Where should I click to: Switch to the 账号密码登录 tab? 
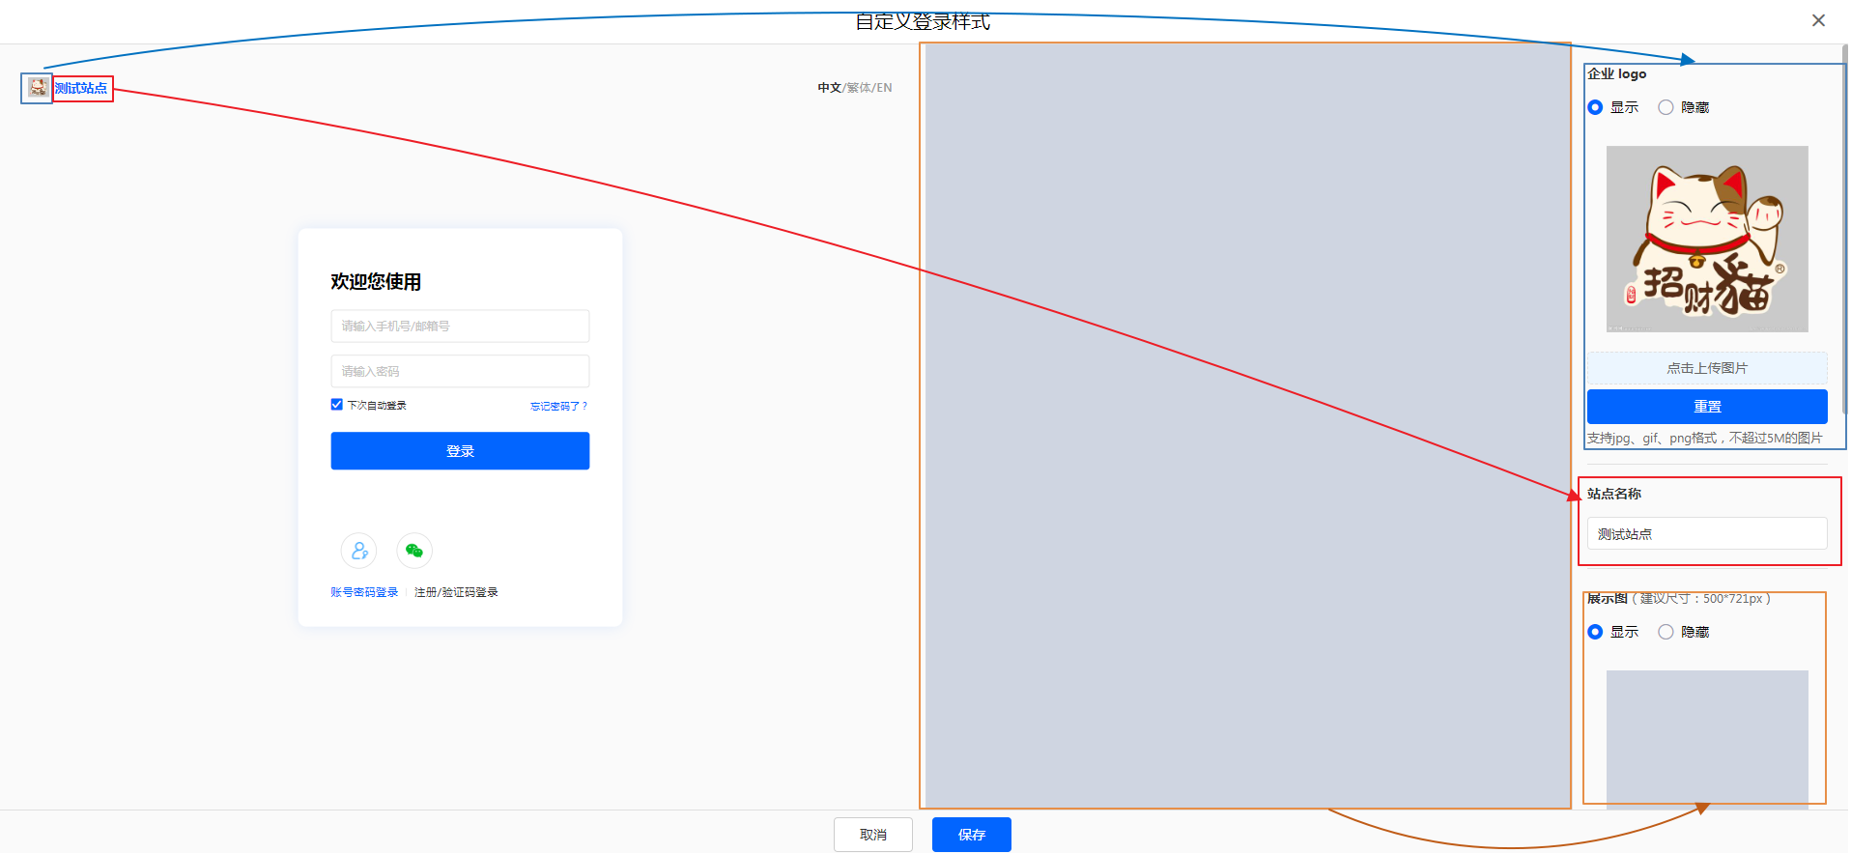[x=364, y=592]
